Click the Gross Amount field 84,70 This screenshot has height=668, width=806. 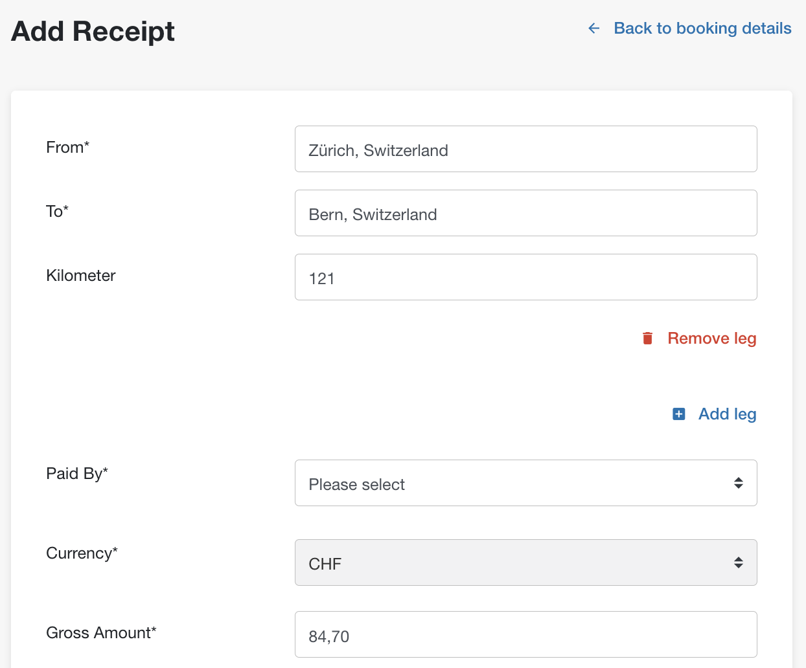click(525, 634)
